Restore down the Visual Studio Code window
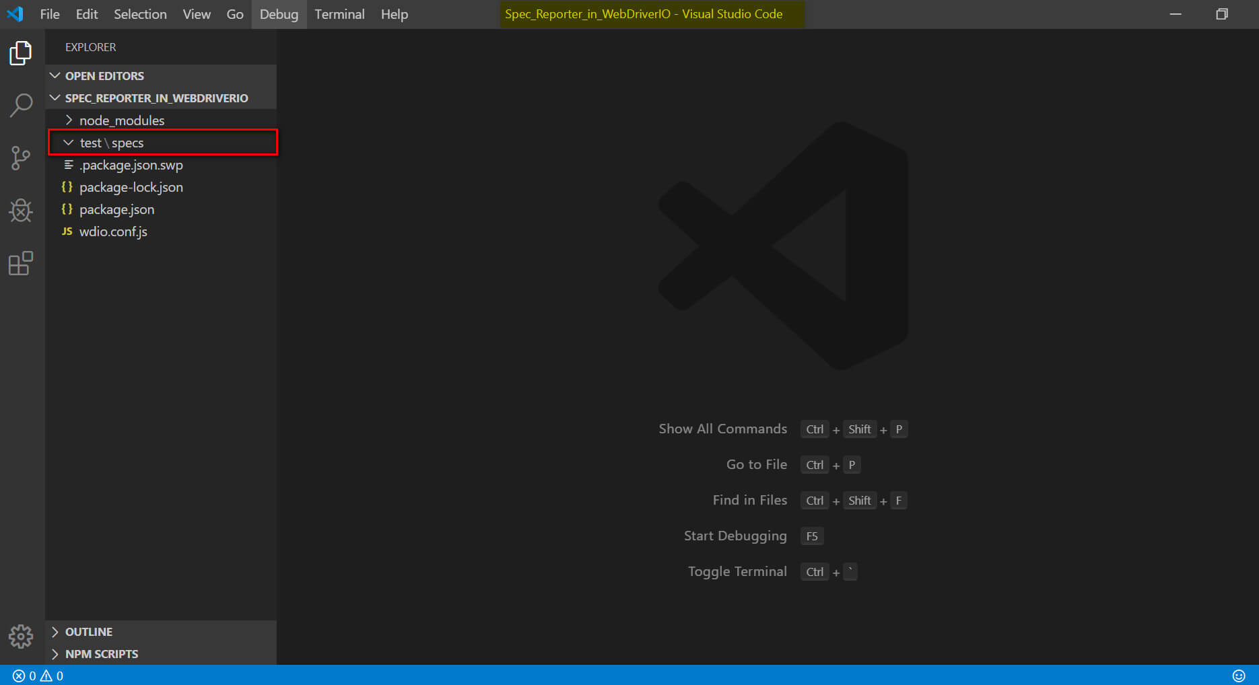The height and width of the screenshot is (685, 1259). pyautogui.click(x=1222, y=14)
